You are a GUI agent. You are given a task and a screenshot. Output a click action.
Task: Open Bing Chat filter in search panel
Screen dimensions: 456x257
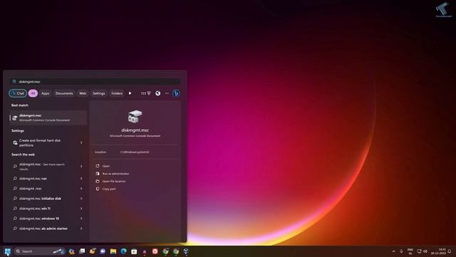pyautogui.click(x=18, y=94)
